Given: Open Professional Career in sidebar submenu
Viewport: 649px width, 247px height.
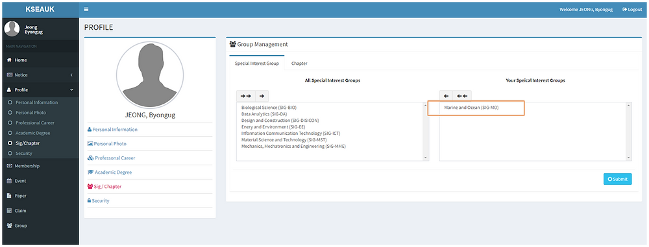Looking at the screenshot, I should pos(35,123).
